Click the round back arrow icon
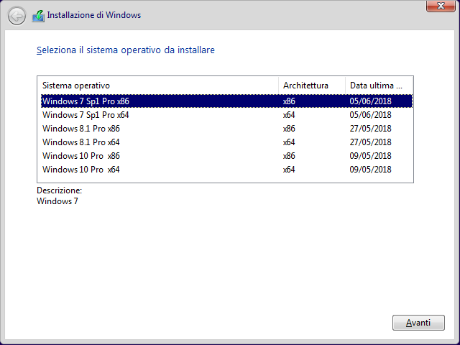 click(17, 16)
